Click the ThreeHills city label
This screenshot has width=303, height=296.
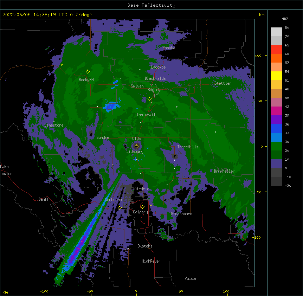188,147
